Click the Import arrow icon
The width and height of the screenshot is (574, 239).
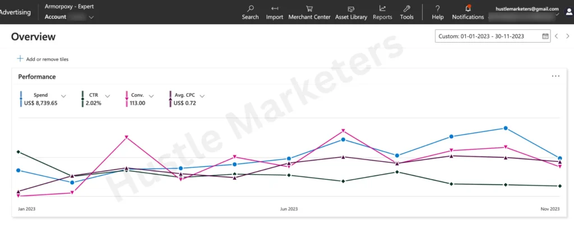[x=275, y=8]
